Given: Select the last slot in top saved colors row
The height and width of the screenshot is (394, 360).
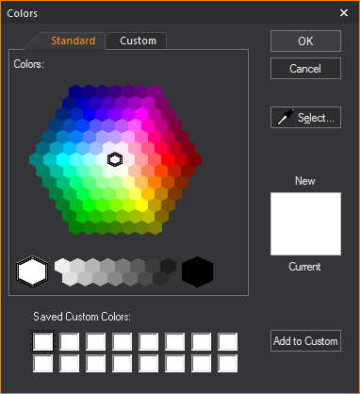Looking at the screenshot, I should tap(228, 341).
